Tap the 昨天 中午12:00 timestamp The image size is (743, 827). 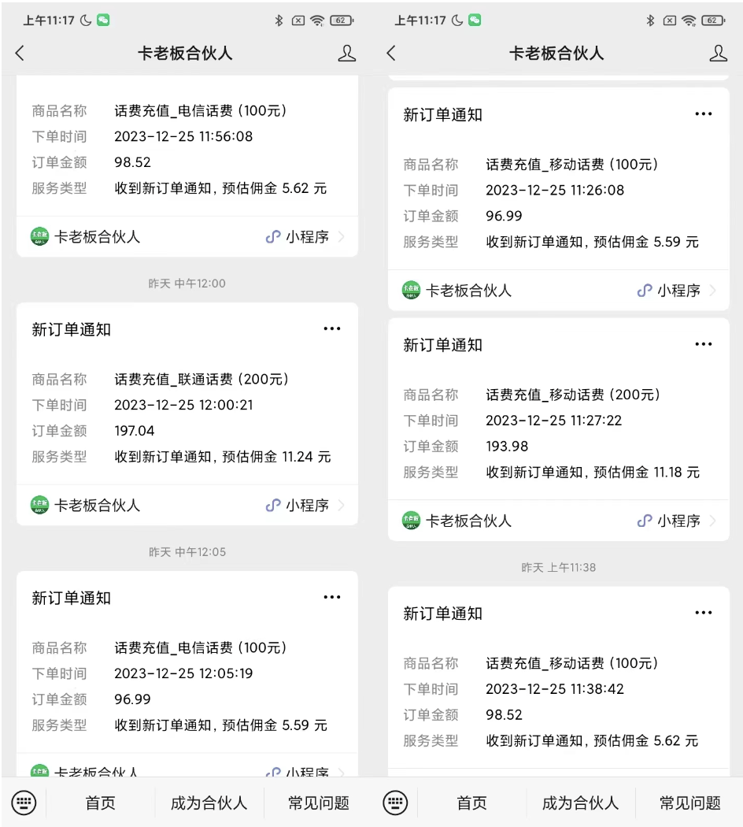pyautogui.click(x=187, y=284)
